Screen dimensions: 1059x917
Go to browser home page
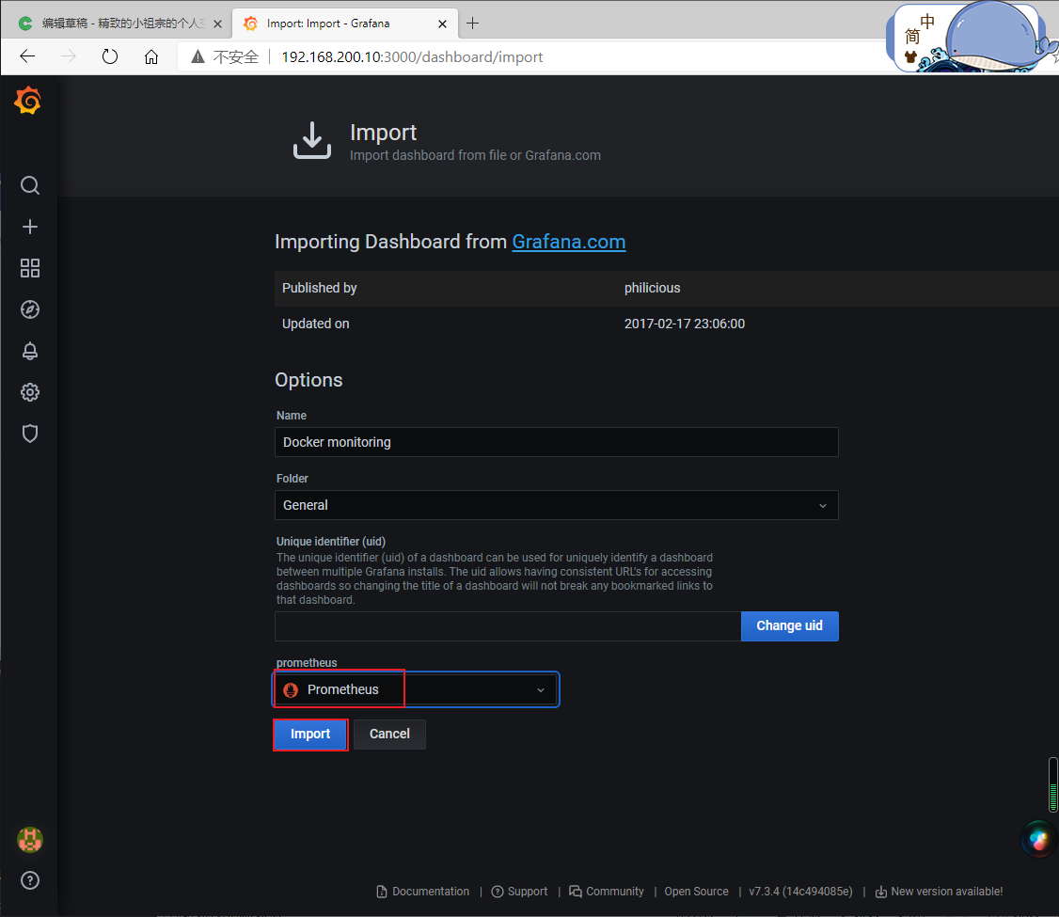click(151, 56)
